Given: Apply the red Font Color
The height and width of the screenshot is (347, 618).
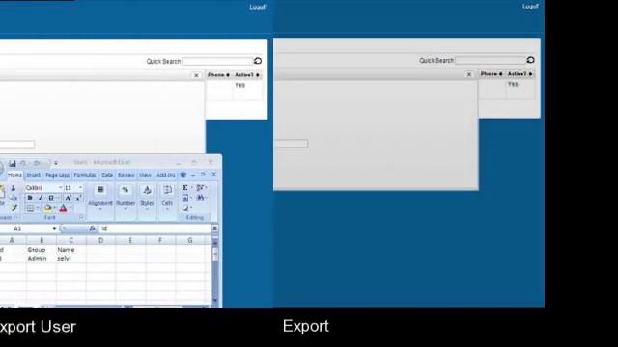Looking at the screenshot, I should pyautogui.click(x=63, y=208).
